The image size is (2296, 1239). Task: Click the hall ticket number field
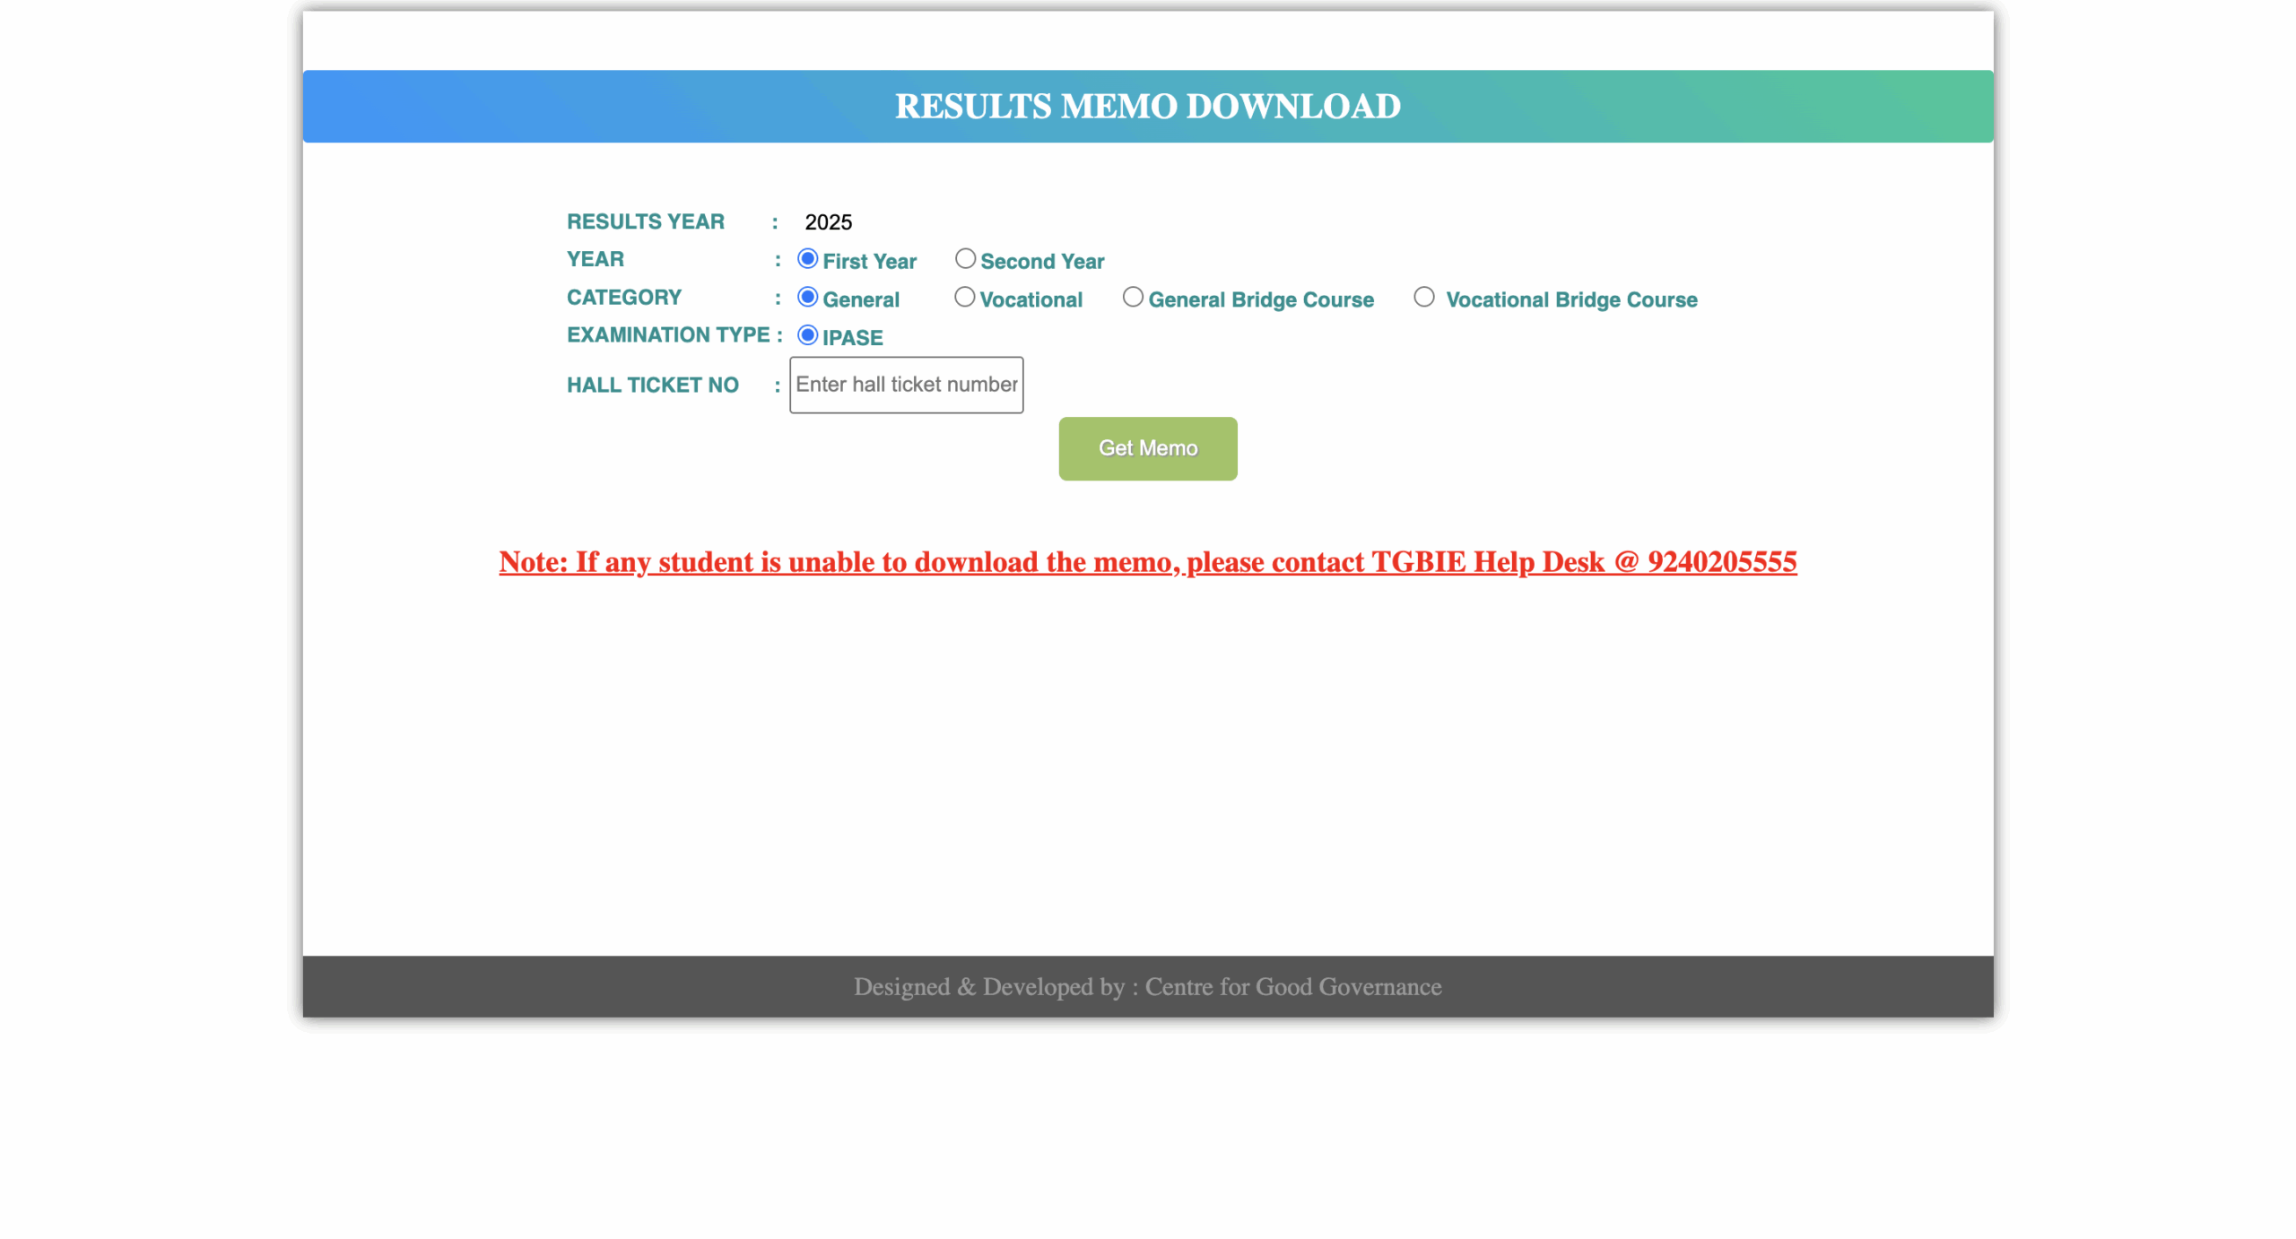coord(906,385)
